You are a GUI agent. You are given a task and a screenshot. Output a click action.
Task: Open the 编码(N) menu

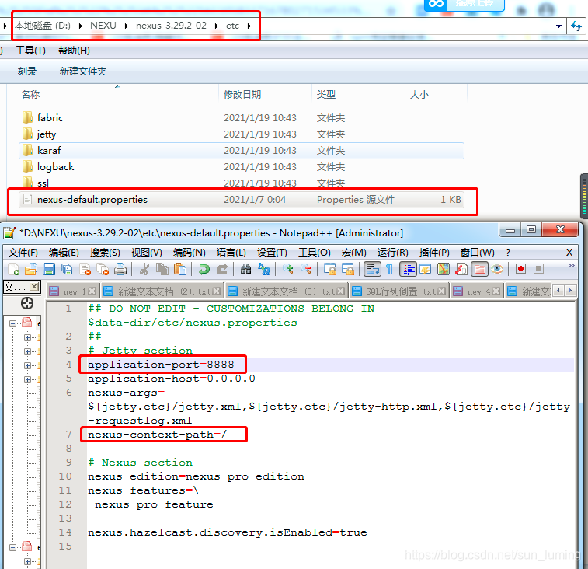coord(190,253)
